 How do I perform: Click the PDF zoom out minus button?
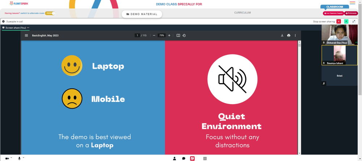pyautogui.click(x=154, y=35)
